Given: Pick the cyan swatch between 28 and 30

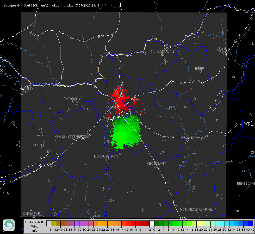Looking at the screenshot, I should (x=222, y=223).
